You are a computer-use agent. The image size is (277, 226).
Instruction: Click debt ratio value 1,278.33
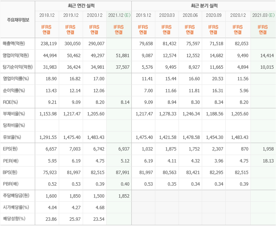point(168,114)
